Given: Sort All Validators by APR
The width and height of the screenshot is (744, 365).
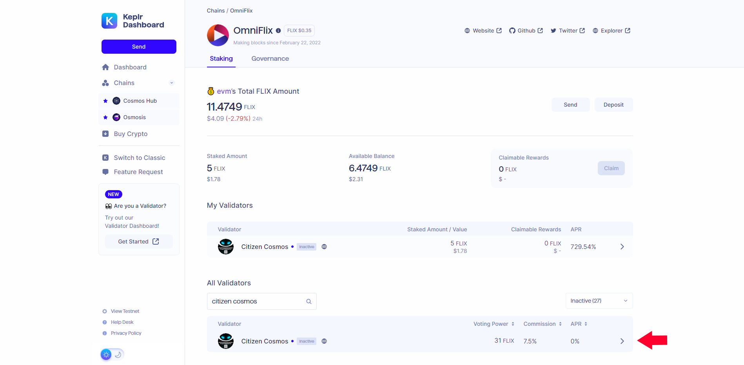Looking at the screenshot, I should click(579, 324).
